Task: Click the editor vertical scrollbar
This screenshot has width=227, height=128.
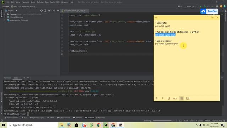Action: tap(223, 58)
